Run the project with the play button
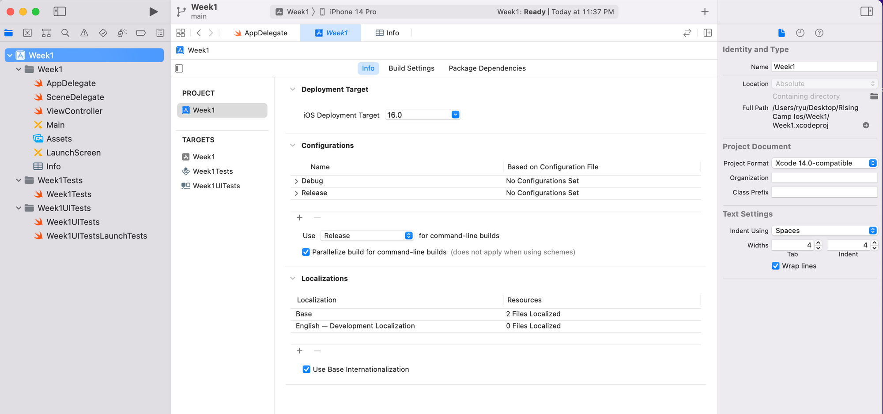883x414 pixels. pyautogui.click(x=153, y=11)
